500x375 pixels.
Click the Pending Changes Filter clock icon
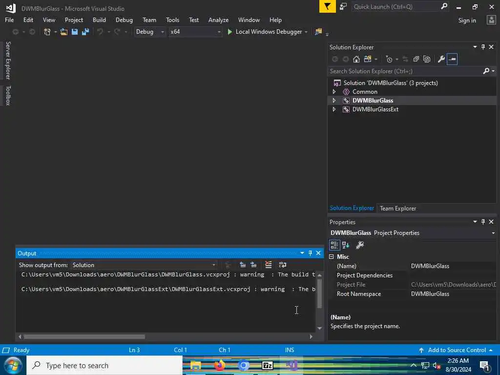point(389,59)
